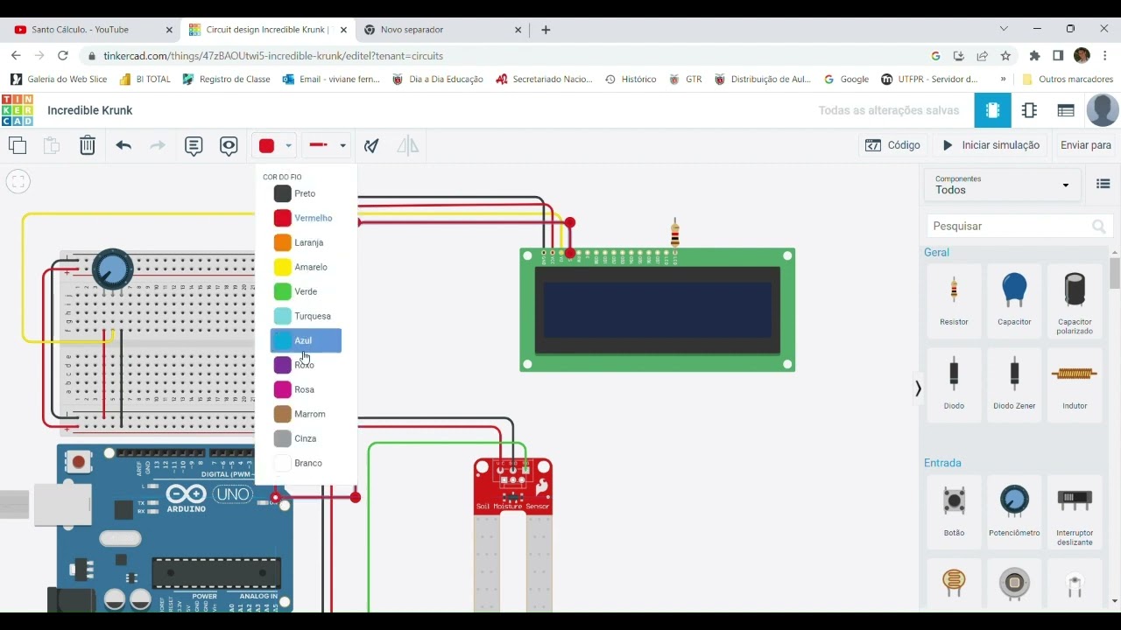Click project name Incredible Krunk
Screen dimensions: 1121x630
point(90,110)
